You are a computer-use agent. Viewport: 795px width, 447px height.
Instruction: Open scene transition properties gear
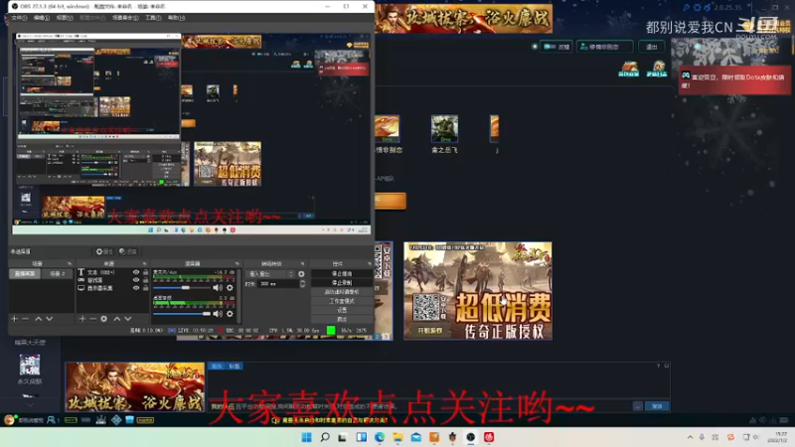tap(302, 274)
